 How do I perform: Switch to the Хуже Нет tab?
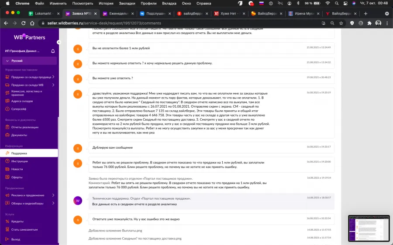pyautogui.click(x=230, y=14)
